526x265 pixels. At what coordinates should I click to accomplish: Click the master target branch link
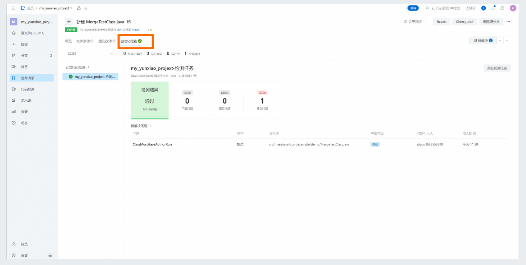(136, 30)
